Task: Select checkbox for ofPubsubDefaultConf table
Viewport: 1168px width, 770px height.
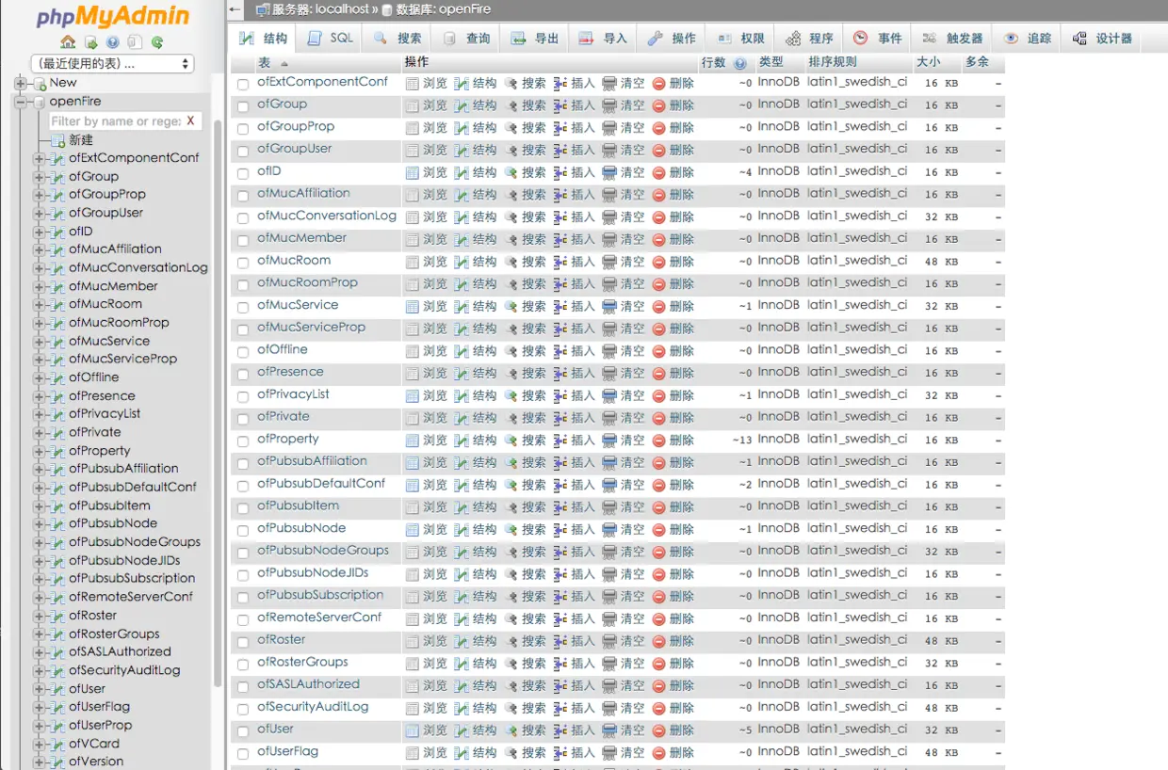Action: point(243,485)
